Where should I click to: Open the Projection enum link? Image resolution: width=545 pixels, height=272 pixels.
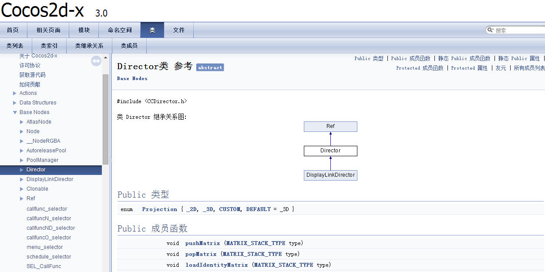tap(160, 209)
